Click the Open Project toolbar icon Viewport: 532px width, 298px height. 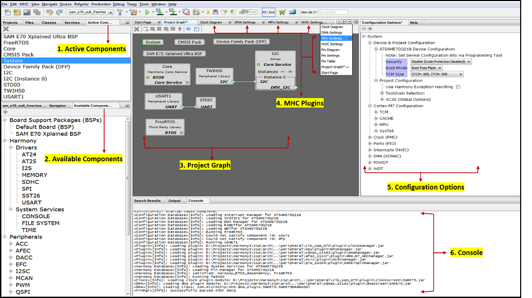tap(27, 12)
